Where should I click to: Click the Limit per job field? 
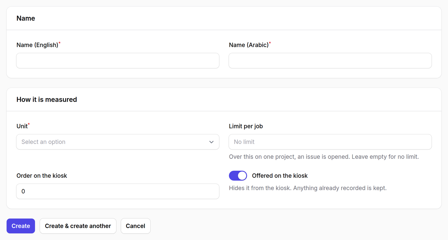(x=330, y=142)
